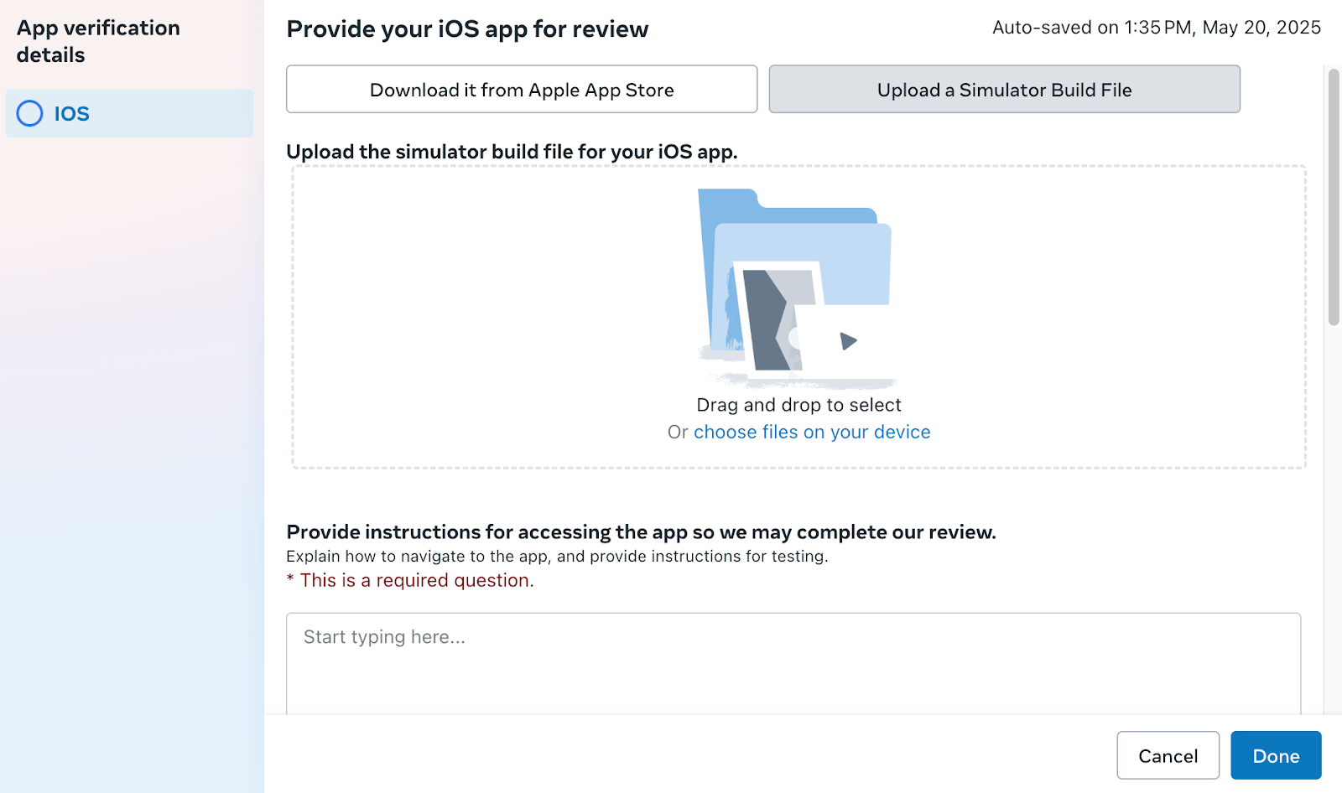This screenshot has width=1342, height=793.
Task: Focus the Start typing here text area
Action: click(793, 663)
